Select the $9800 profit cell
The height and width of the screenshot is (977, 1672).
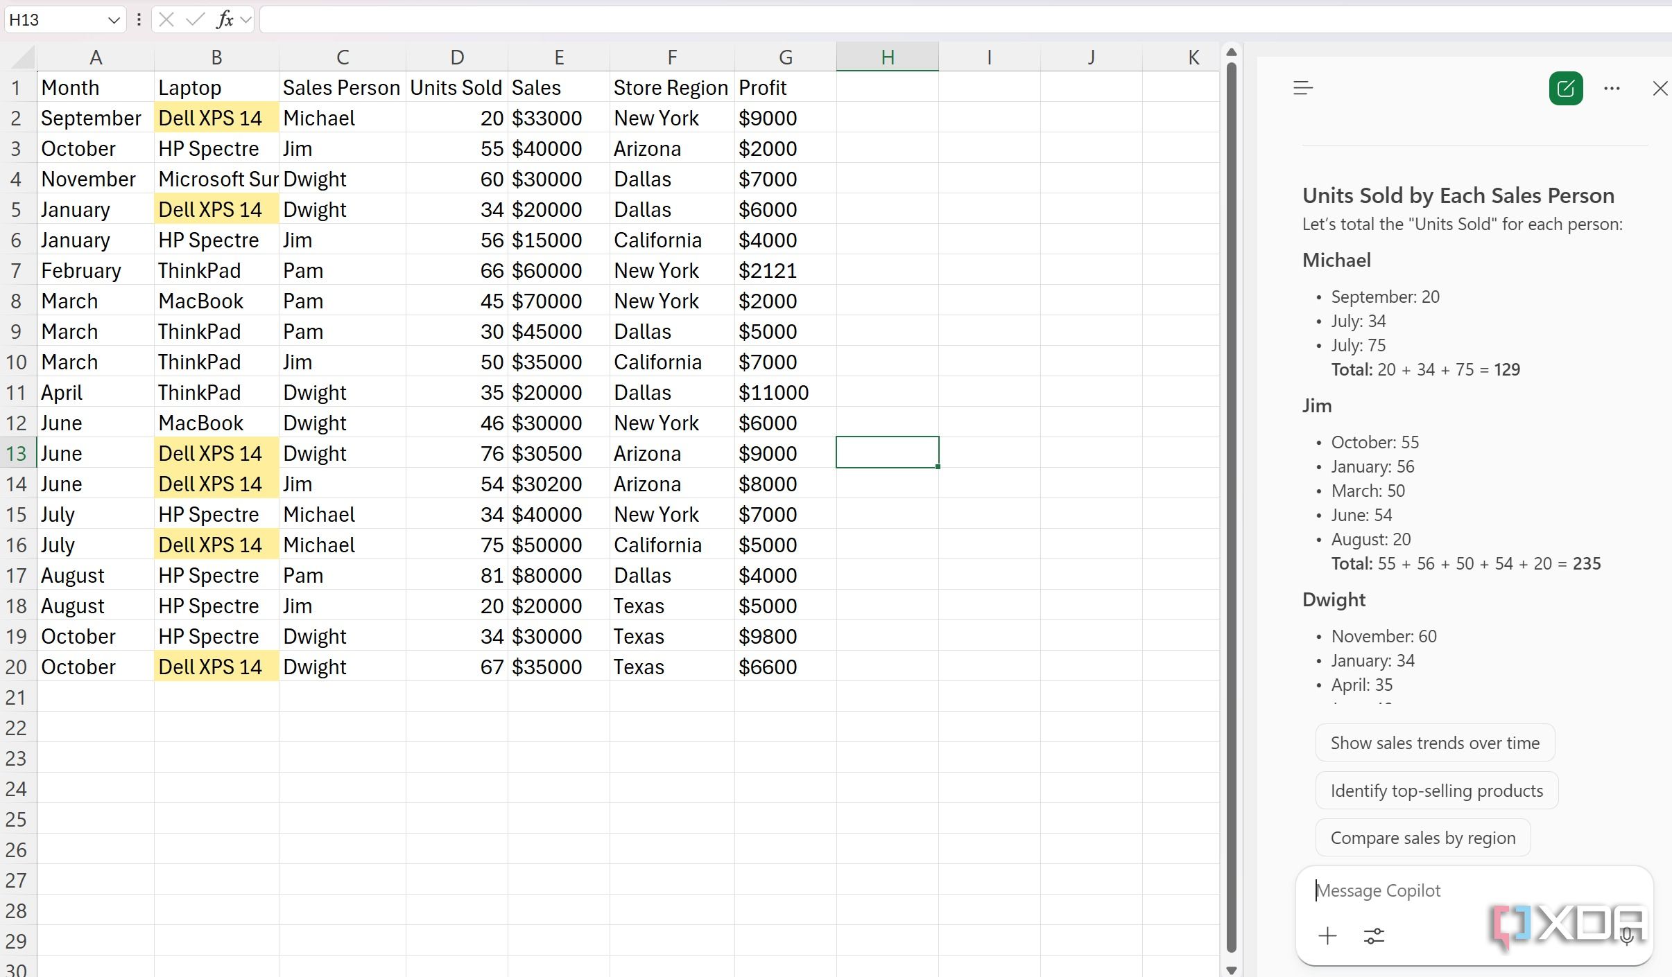(786, 637)
